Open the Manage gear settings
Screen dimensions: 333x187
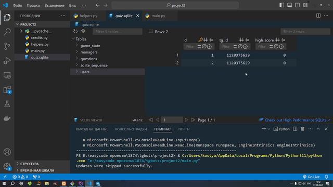click(x=7, y=166)
